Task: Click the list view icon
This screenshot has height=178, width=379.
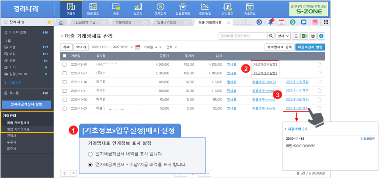Action: pyautogui.click(x=296, y=36)
